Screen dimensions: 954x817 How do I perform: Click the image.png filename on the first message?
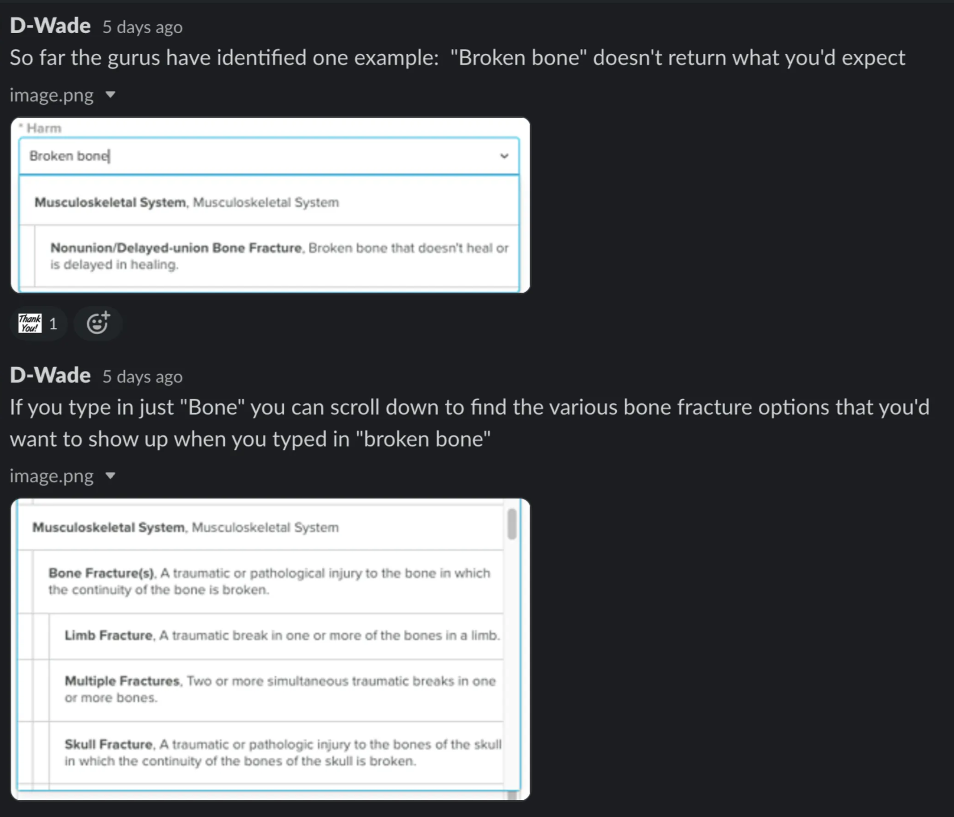coord(51,95)
